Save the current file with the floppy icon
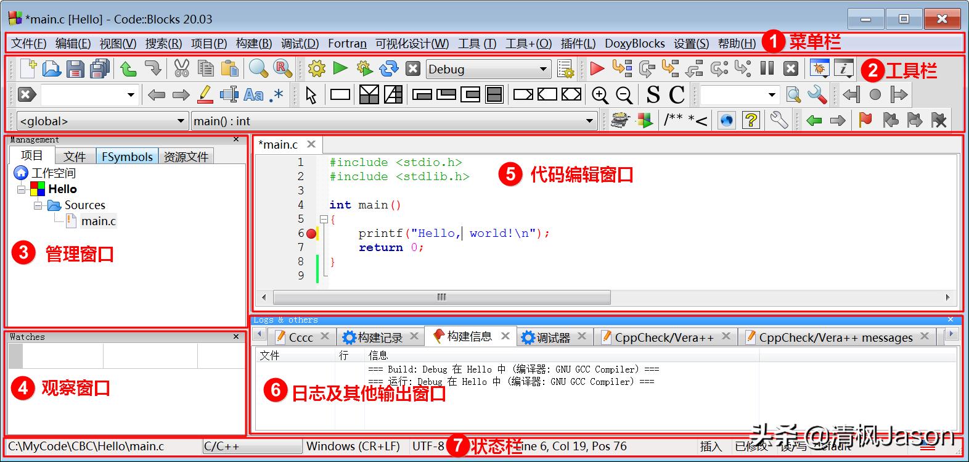This screenshot has width=969, height=462. click(75, 68)
